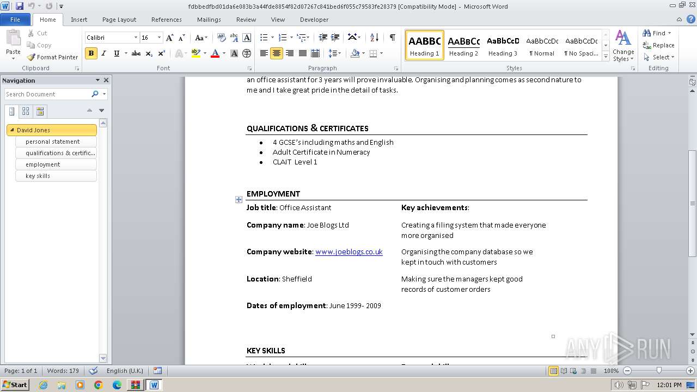The height and width of the screenshot is (392, 697).
Task: Open the Highlight Color dropdown arrow
Action: pos(205,53)
